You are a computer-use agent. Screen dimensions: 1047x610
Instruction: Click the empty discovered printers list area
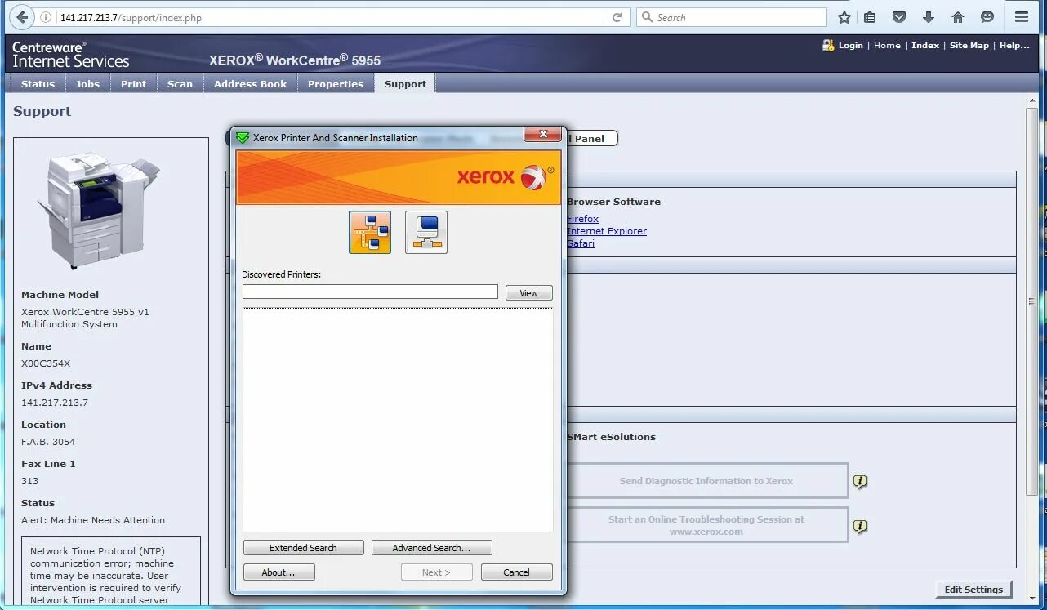(398, 420)
